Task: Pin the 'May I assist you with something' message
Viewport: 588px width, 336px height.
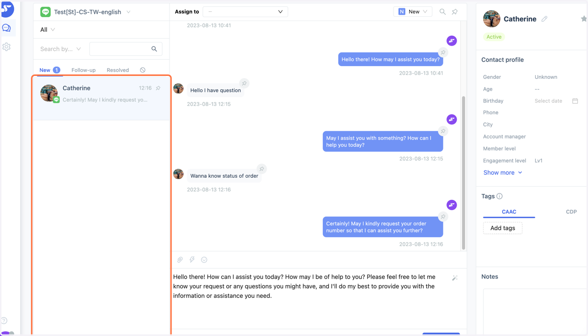Action: [443, 131]
